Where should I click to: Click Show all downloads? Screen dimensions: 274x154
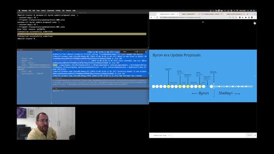pyautogui.click(x=250, y=135)
